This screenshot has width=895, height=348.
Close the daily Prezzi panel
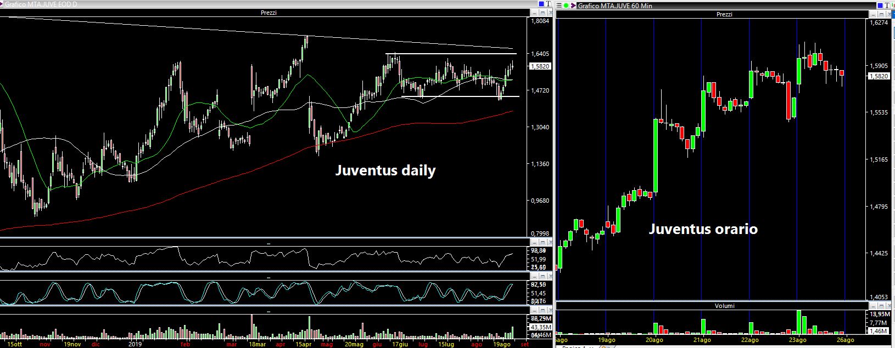coord(550,13)
